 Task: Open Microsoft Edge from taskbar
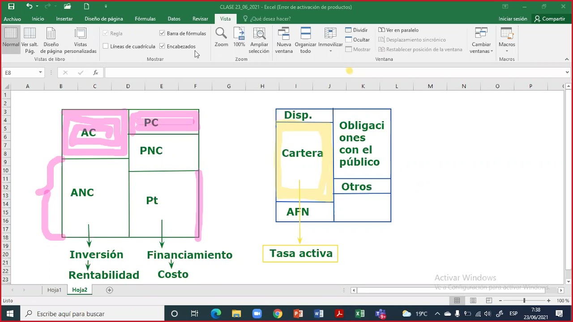click(216, 314)
